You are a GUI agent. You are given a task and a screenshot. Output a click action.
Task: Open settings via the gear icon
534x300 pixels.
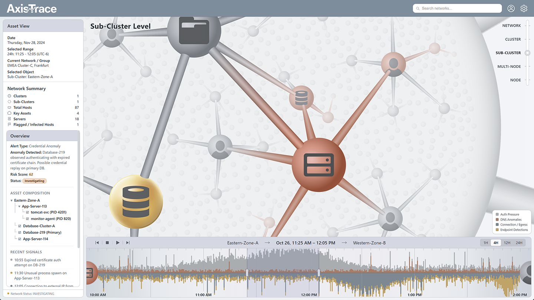pyautogui.click(x=524, y=8)
